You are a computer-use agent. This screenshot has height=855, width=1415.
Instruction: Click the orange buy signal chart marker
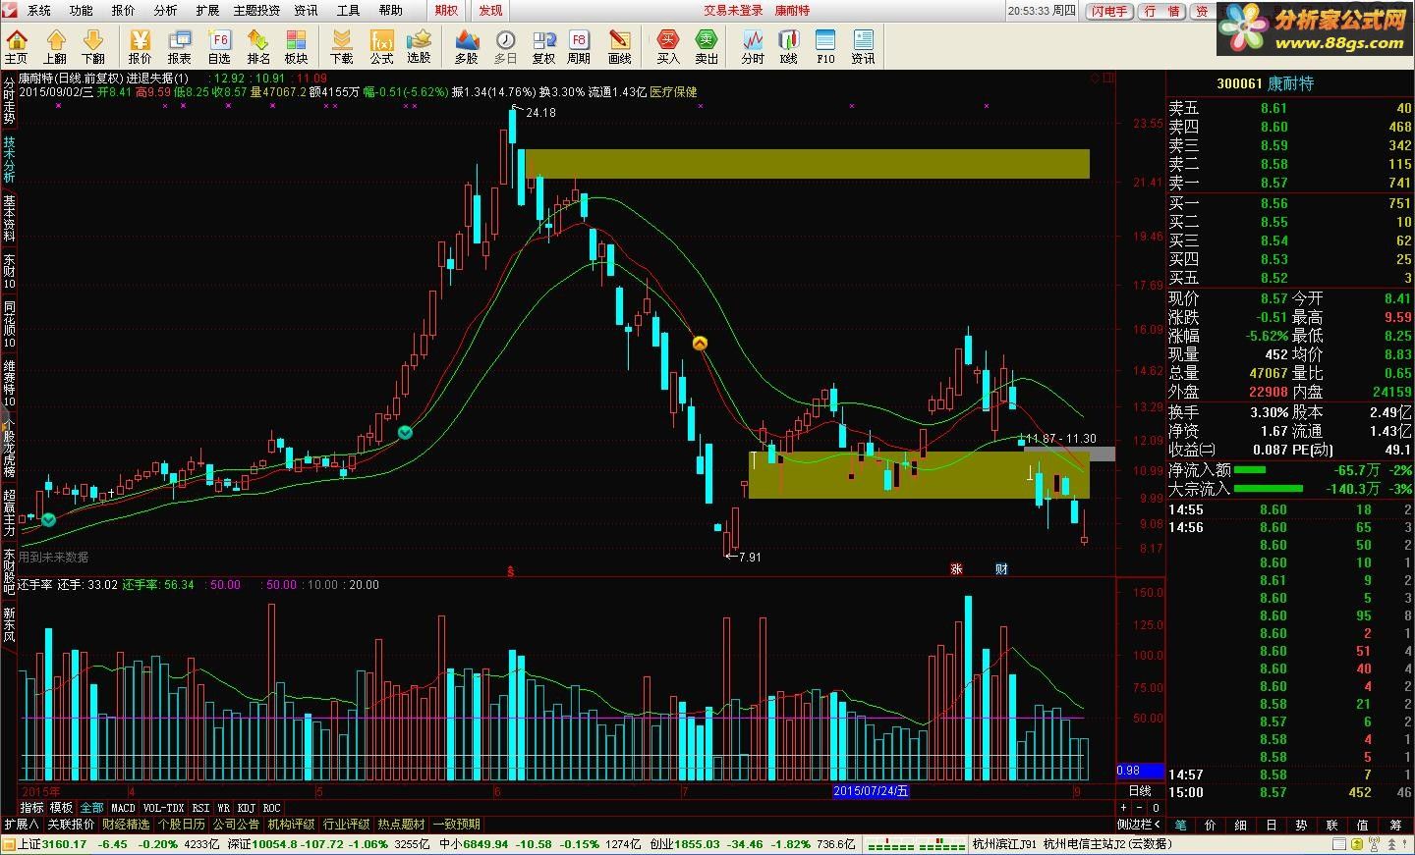click(700, 343)
